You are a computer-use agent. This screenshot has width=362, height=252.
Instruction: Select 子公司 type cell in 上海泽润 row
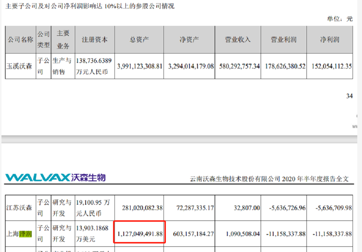[x=43, y=233]
